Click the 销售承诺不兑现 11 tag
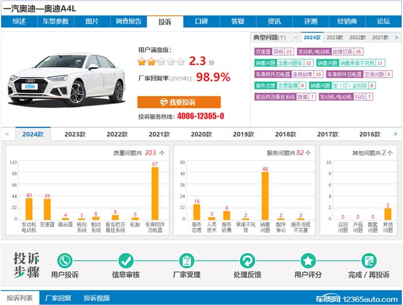Screen dimensions: 403x305 [351, 63]
